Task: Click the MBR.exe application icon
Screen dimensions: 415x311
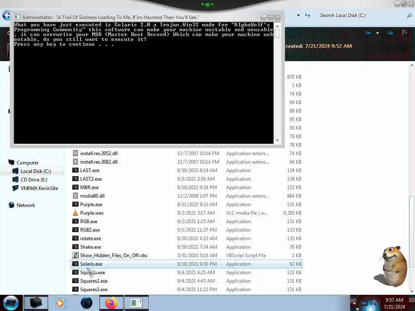Action: [75, 187]
